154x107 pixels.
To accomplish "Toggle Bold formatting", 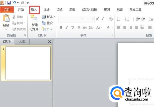I will click(x=61, y=27).
